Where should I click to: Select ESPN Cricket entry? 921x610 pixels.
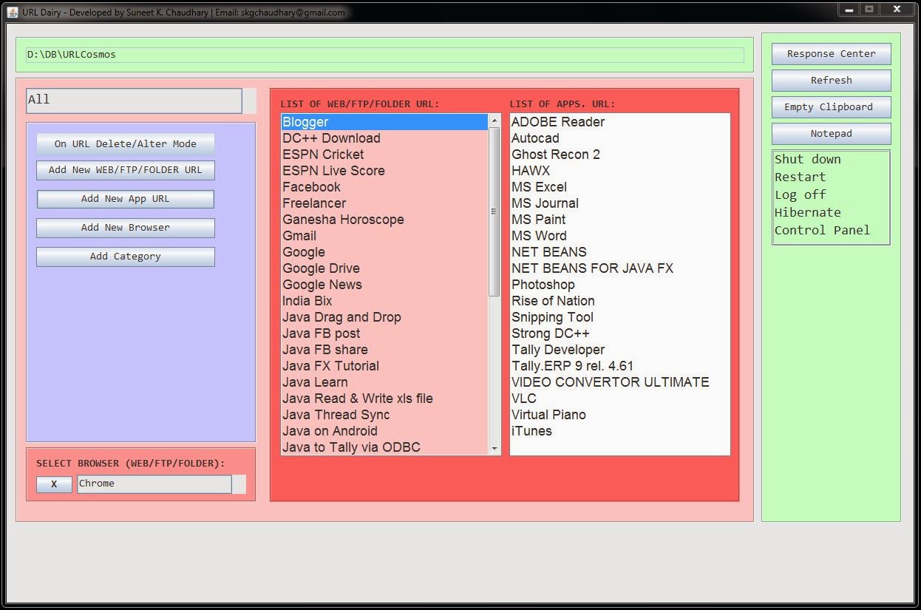pyautogui.click(x=384, y=155)
